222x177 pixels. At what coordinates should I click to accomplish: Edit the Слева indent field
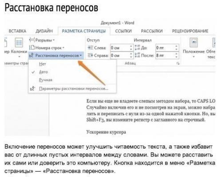(x=119, y=48)
